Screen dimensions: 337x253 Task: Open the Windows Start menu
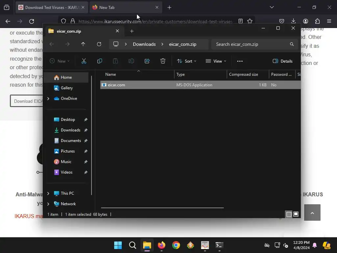click(x=118, y=245)
